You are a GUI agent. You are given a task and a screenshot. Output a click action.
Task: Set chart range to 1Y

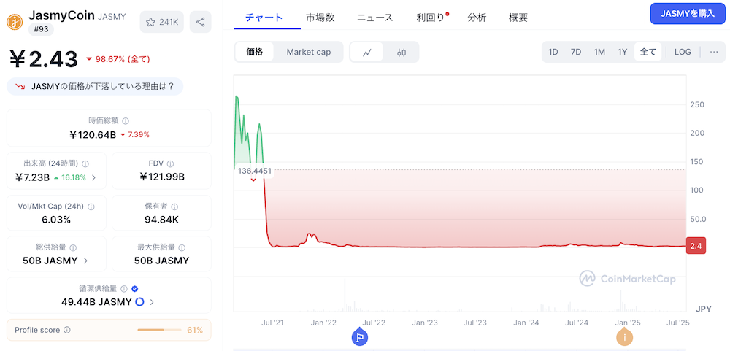[x=623, y=52]
